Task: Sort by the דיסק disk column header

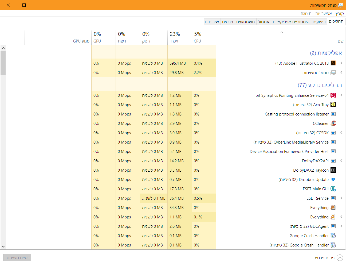Action: pyautogui.click(x=154, y=37)
